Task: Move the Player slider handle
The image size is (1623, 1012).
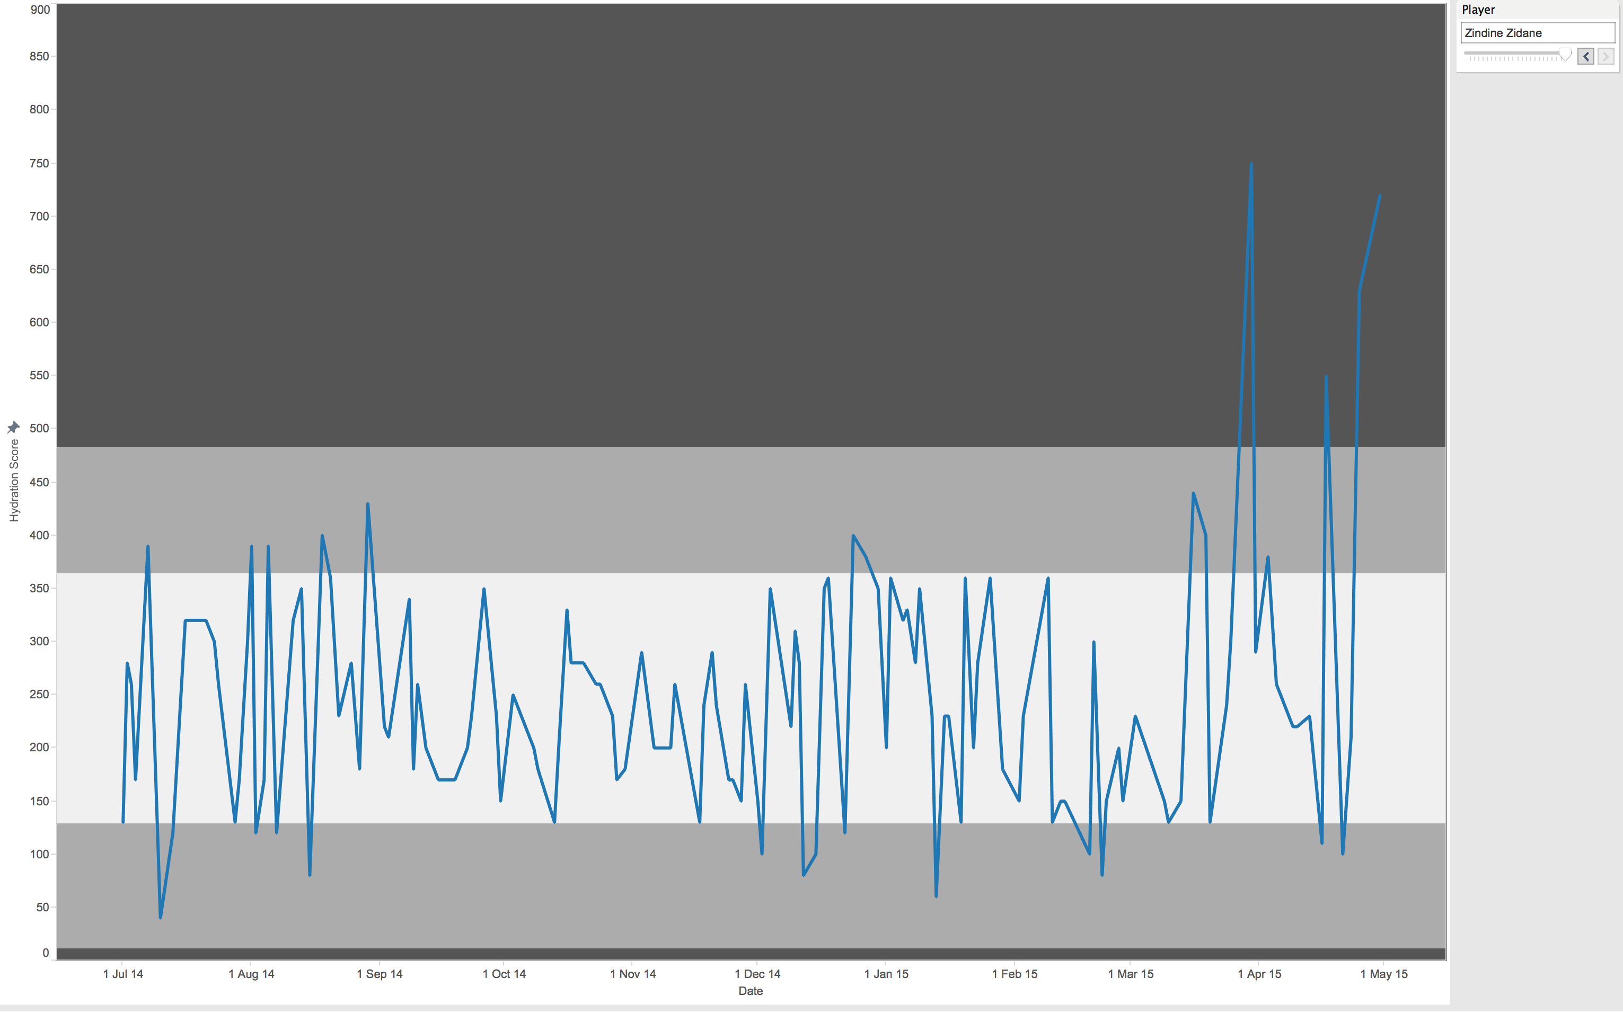Action: pos(1565,54)
